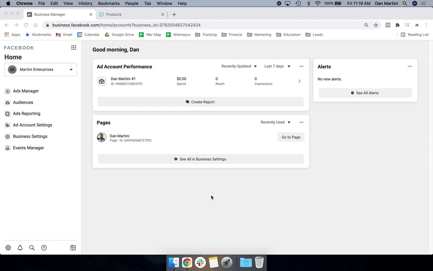Screen dimensions: 433x271
Task: Open the Facebook apps grid menu
Action: pyautogui.click(x=73, y=47)
